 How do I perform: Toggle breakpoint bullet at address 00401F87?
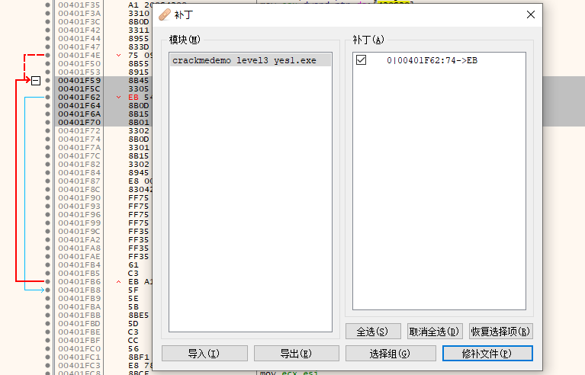tap(47, 181)
